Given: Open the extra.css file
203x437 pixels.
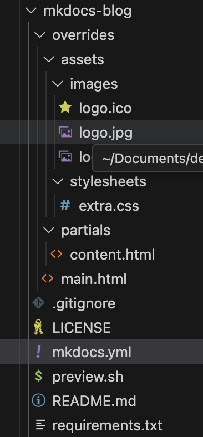Looking at the screenshot, I should [x=109, y=206].
